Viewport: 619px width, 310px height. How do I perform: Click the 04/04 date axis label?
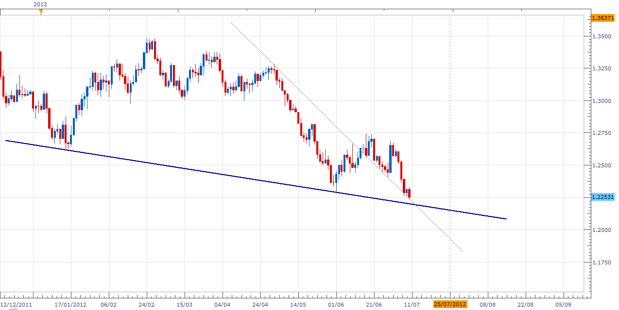(x=223, y=304)
